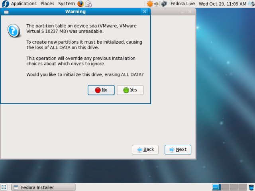Click the text 'was unreadable' in the warning

click(86, 31)
